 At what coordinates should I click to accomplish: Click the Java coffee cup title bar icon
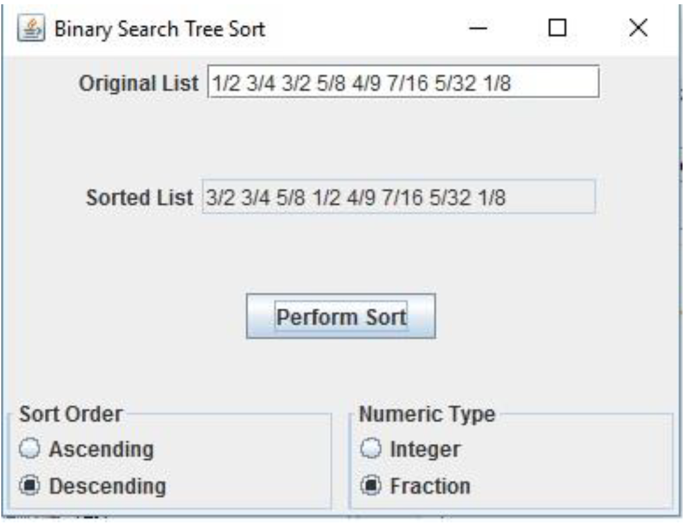pos(30,28)
